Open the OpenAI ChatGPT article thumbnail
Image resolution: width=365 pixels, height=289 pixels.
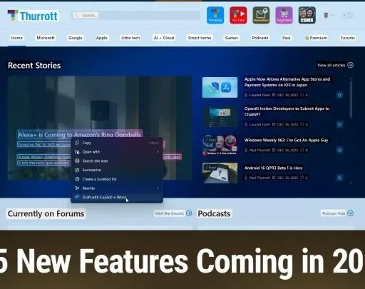(220, 117)
